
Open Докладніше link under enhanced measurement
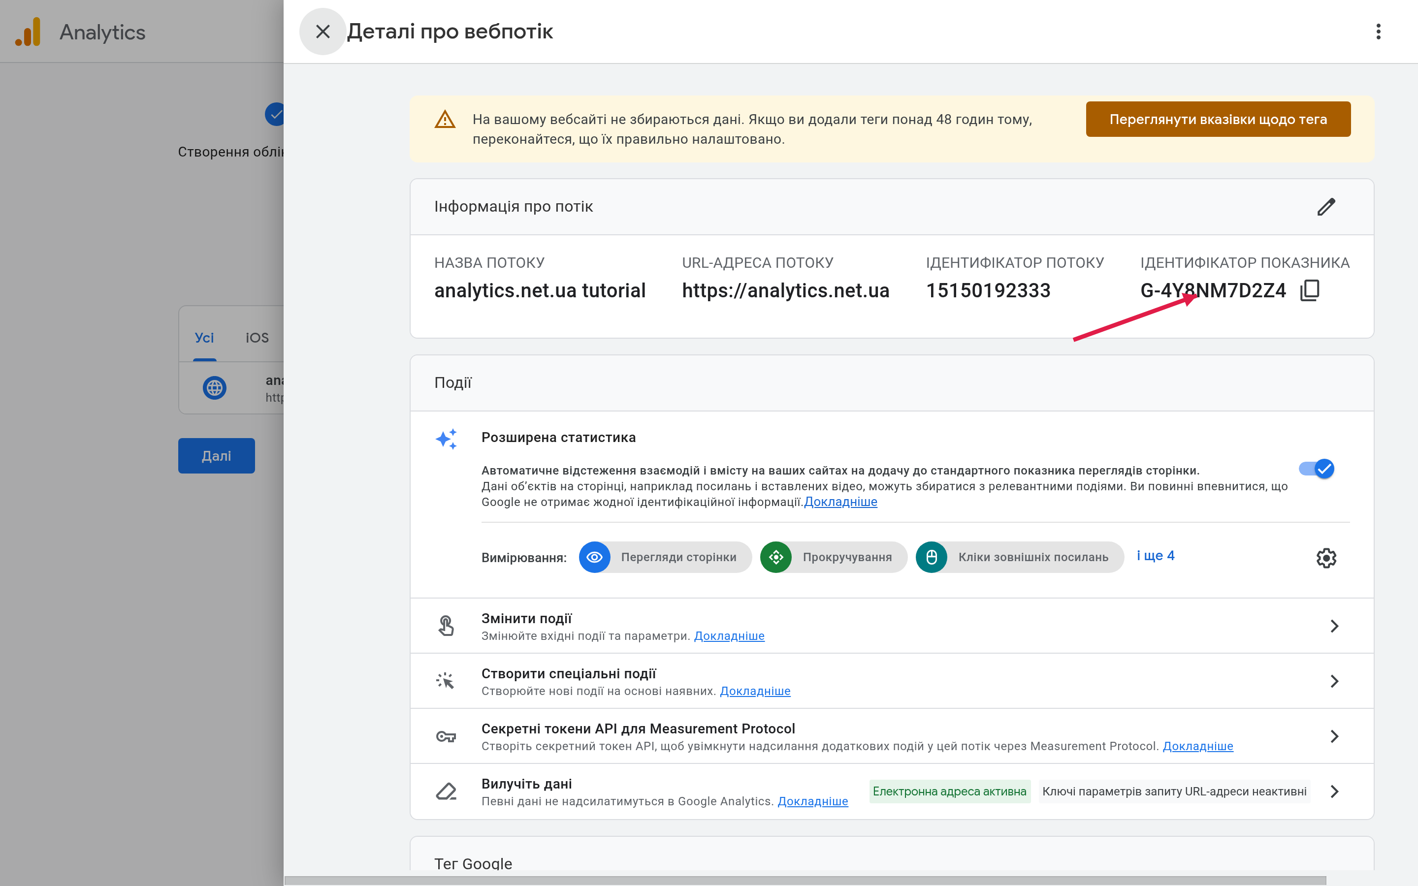(x=840, y=502)
